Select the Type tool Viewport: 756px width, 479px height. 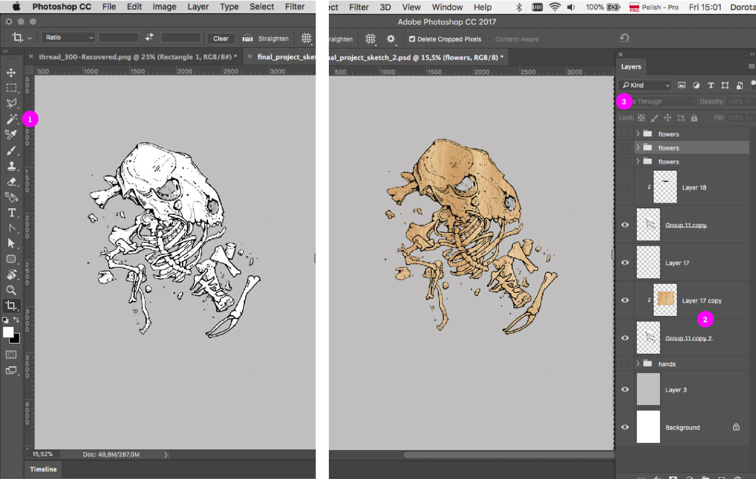(x=11, y=212)
